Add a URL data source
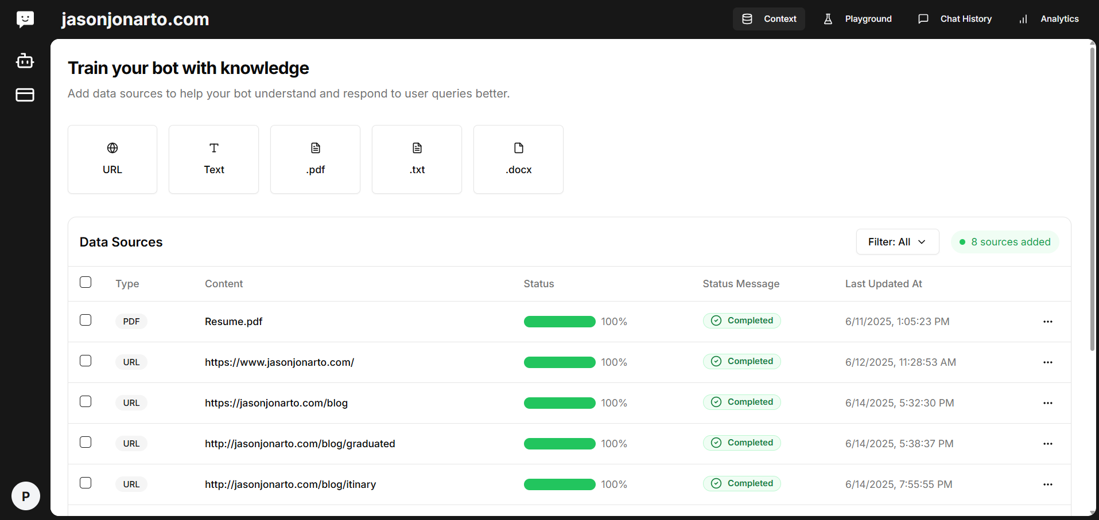Image resolution: width=1099 pixels, height=520 pixels. coord(112,159)
